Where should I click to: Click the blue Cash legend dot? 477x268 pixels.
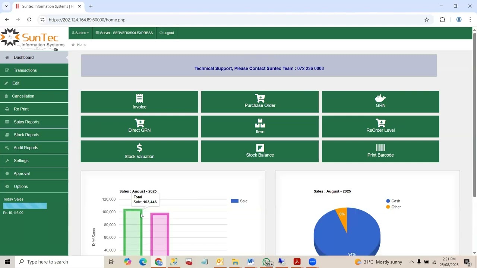click(388, 201)
